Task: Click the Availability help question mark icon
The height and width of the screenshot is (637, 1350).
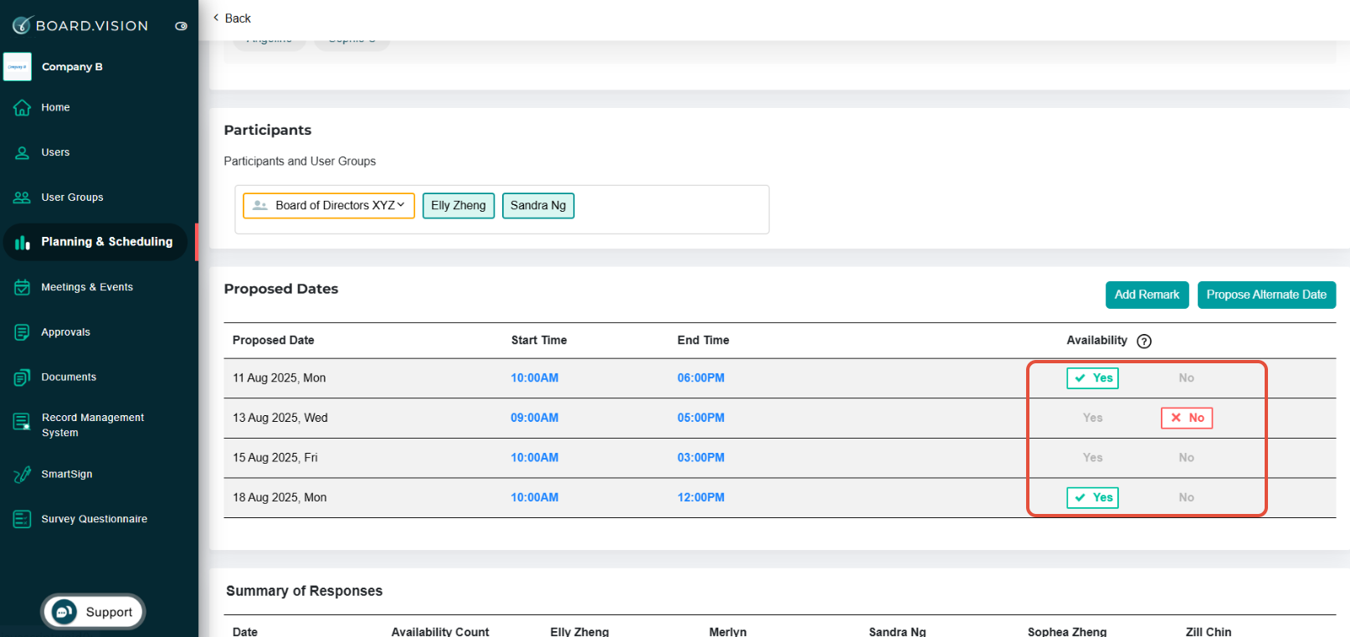Action: coord(1144,342)
